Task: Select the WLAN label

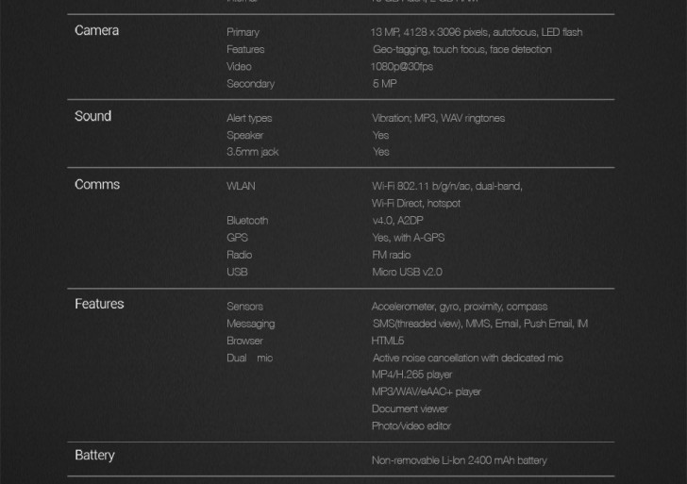Action: point(241,186)
